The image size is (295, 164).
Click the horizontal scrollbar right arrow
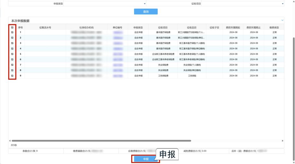(282, 141)
